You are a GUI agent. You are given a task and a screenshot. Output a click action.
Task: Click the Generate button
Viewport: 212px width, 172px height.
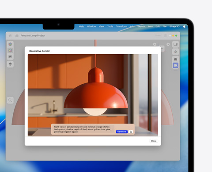(x=121, y=131)
